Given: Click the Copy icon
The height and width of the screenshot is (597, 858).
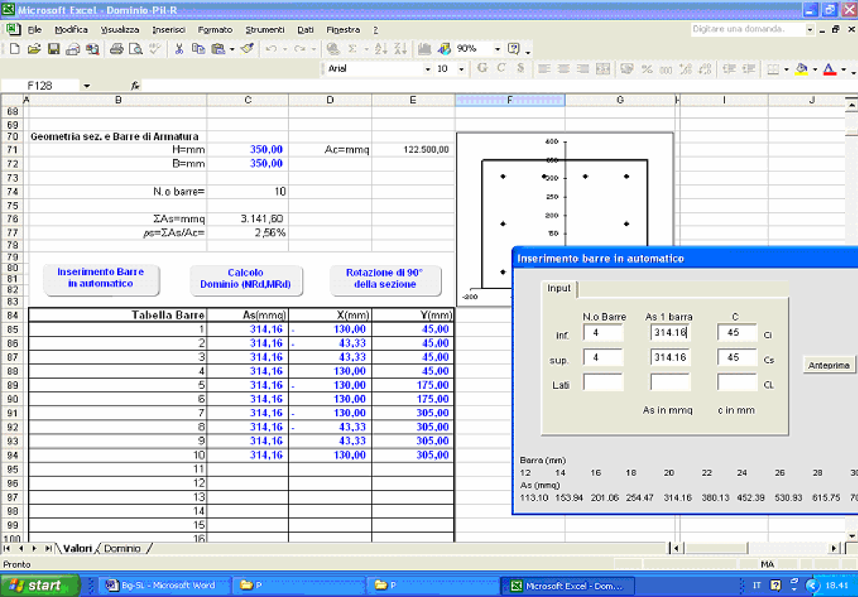Looking at the screenshot, I should tap(198, 49).
